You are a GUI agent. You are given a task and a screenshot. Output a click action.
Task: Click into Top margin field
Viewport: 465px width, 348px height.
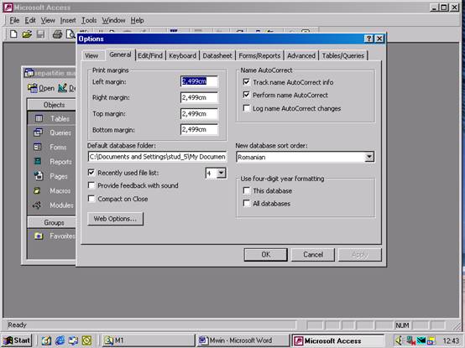(199, 114)
